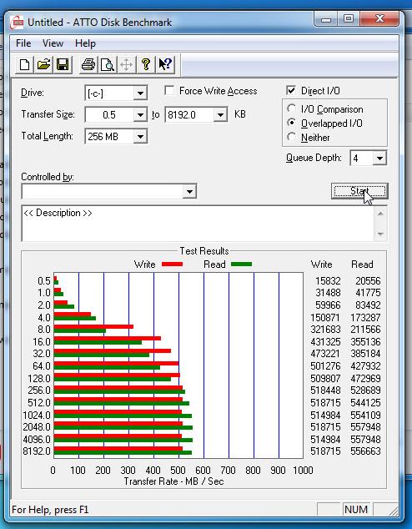
Task: Click the NUM indicator in status bar
Action: tap(356, 510)
